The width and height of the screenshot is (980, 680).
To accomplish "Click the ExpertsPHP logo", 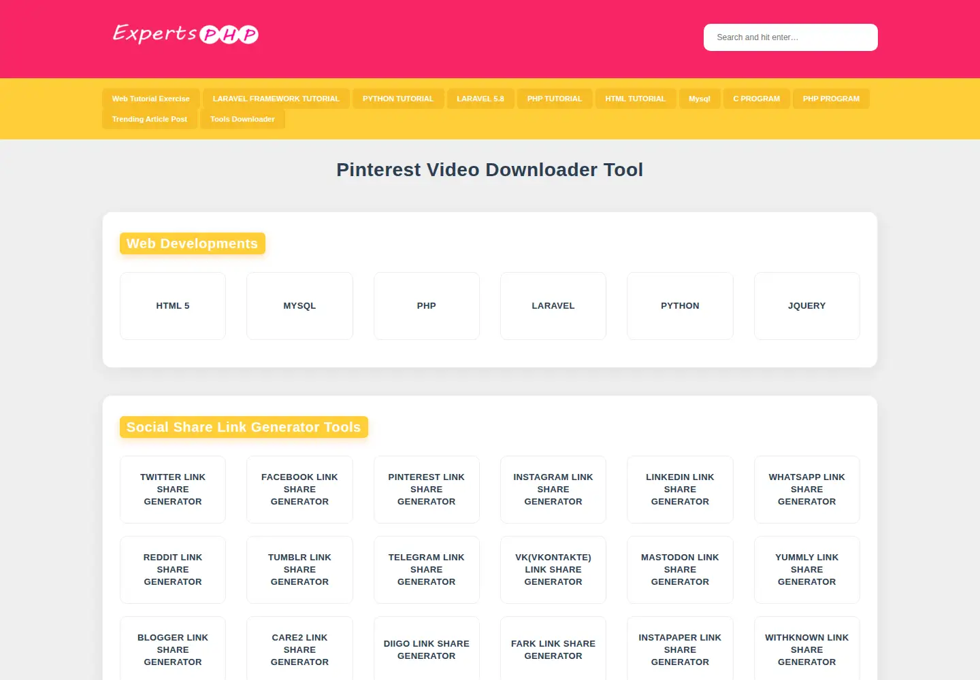I will [185, 34].
